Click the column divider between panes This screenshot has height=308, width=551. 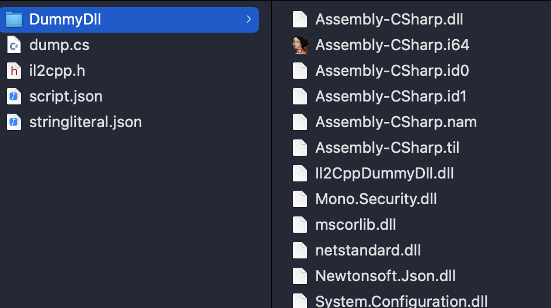pos(271,154)
